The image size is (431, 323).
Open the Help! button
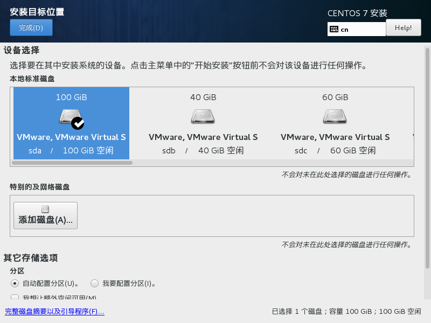tap(403, 27)
